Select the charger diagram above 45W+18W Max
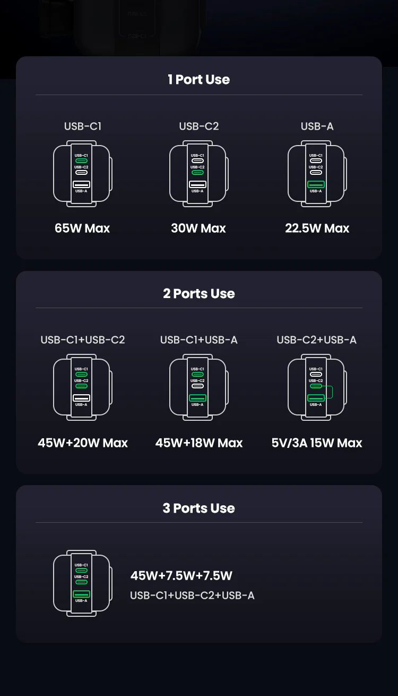Image resolution: width=398 pixels, height=696 pixels. [x=198, y=387]
